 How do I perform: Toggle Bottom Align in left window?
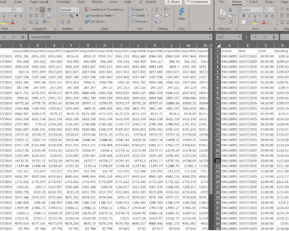tap(42, 10)
